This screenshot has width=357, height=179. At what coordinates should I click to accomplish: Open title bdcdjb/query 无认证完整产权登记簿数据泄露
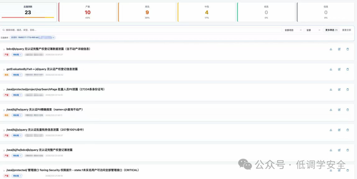(x=48, y=49)
